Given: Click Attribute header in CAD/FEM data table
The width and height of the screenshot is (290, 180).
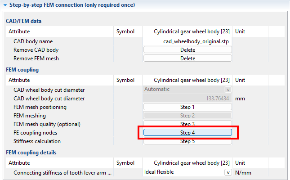Looking at the screenshot, I should tap(19, 31).
